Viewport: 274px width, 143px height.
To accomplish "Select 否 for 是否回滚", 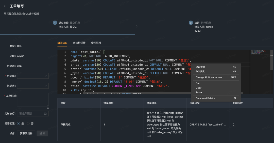I will [x=28, y=124].
